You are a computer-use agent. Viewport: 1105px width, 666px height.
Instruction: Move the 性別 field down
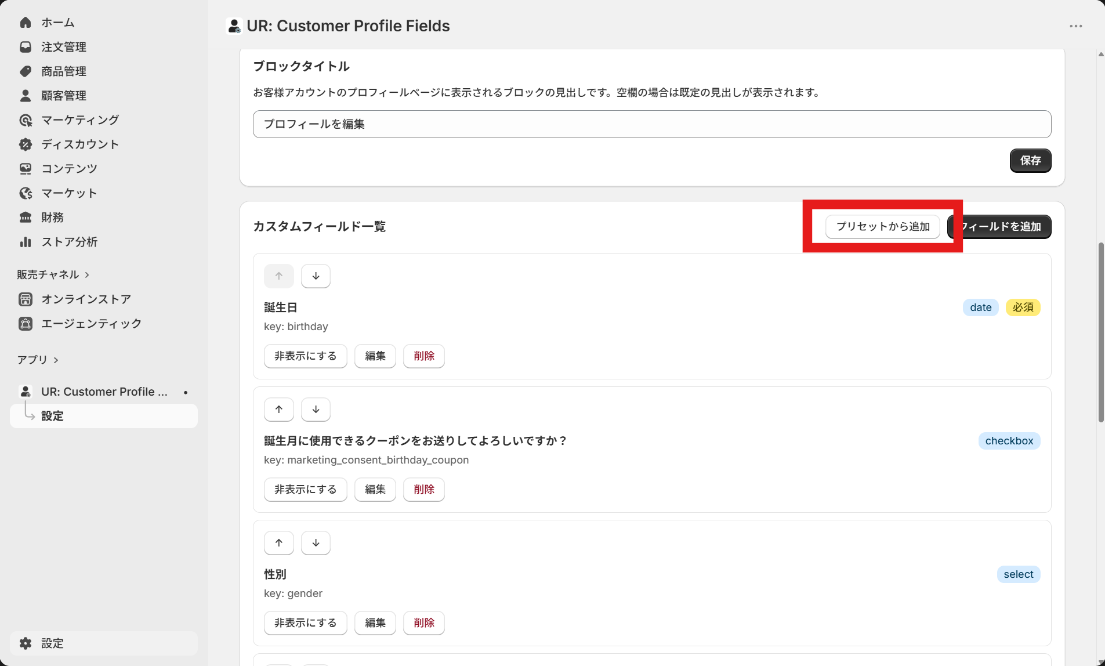(316, 543)
